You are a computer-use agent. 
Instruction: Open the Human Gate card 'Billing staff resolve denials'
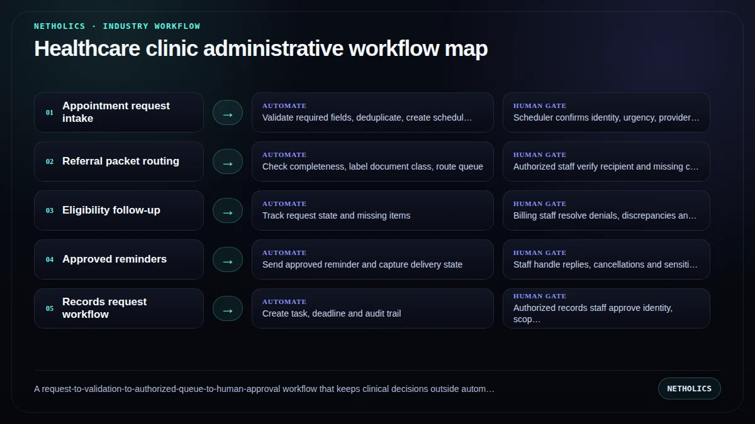(x=607, y=210)
